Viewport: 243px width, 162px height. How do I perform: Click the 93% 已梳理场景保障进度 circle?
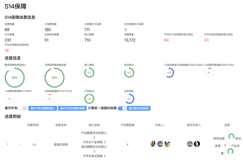(x=54, y=78)
